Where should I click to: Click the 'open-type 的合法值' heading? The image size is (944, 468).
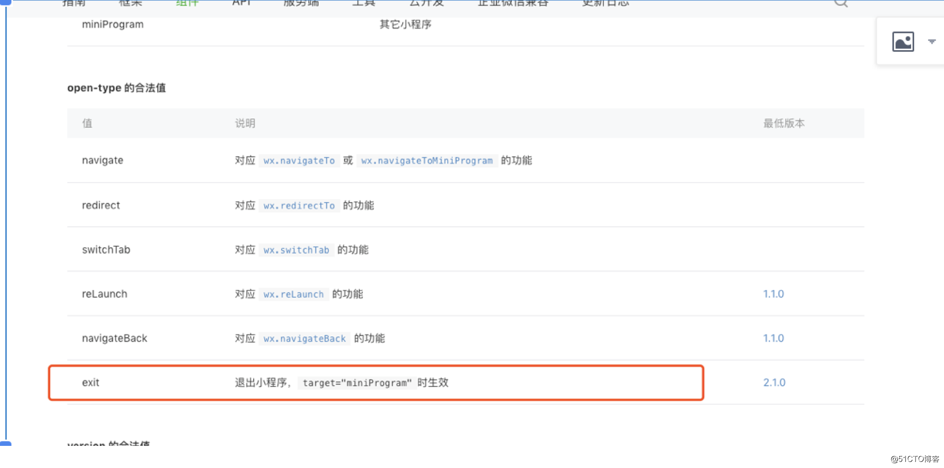[x=117, y=88]
